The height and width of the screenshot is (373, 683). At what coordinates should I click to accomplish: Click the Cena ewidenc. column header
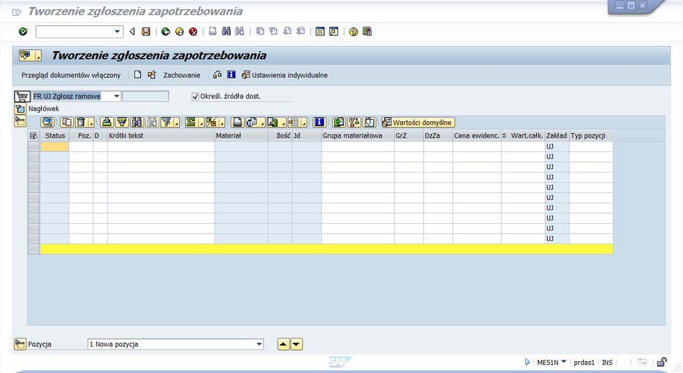tap(477, 136)
